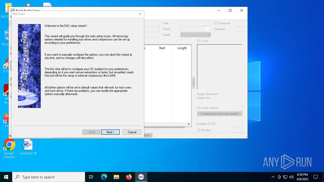The width and height of the screenshot is (324, 182).
Task: Open the volume tray icon
Action: [x=291, y=177]
